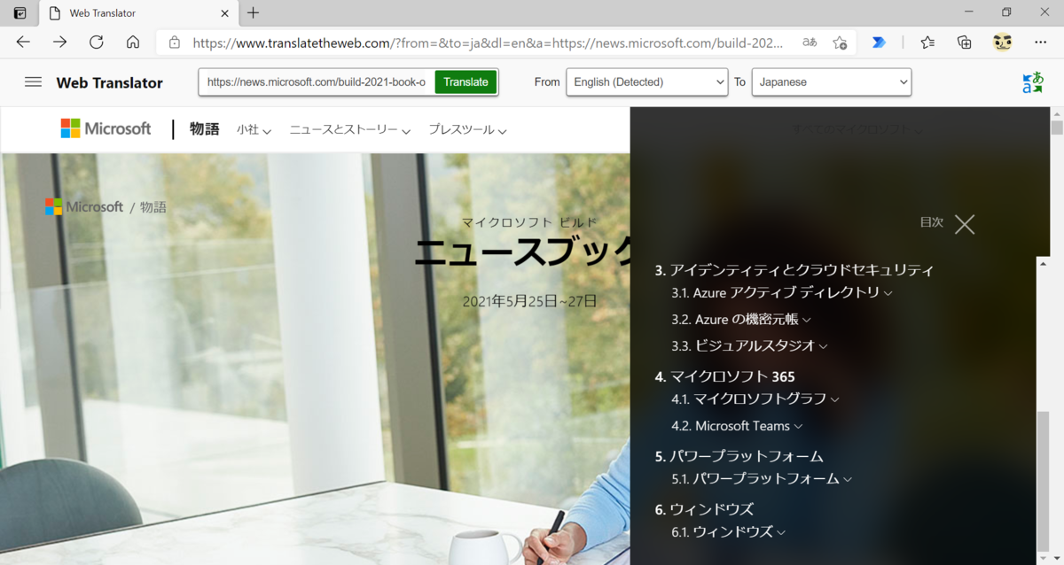
Task: Click the 物語 header link
Action: (x=204, y=129)
